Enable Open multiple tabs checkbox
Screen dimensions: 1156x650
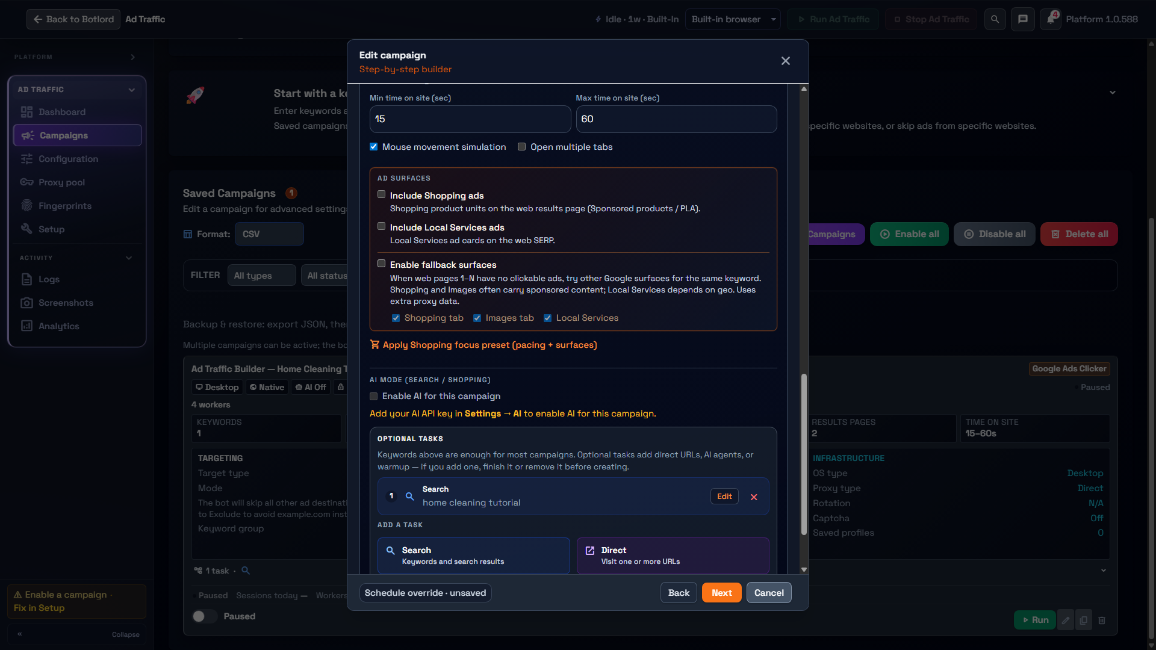coord(522,147)
